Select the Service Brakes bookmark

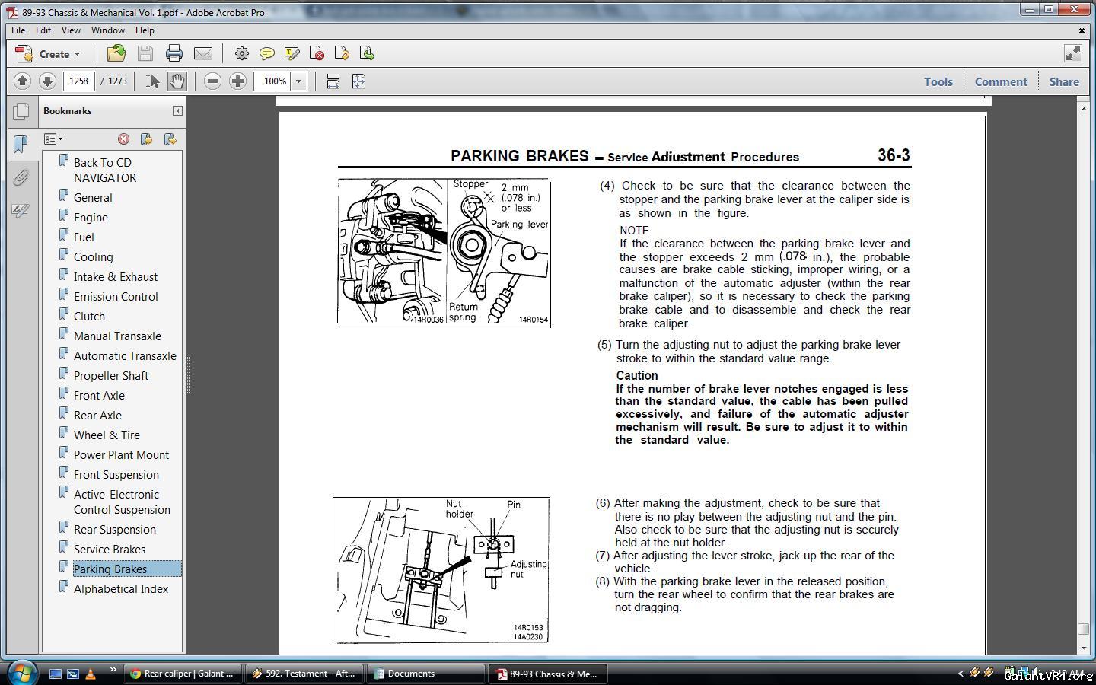(110, 549)
